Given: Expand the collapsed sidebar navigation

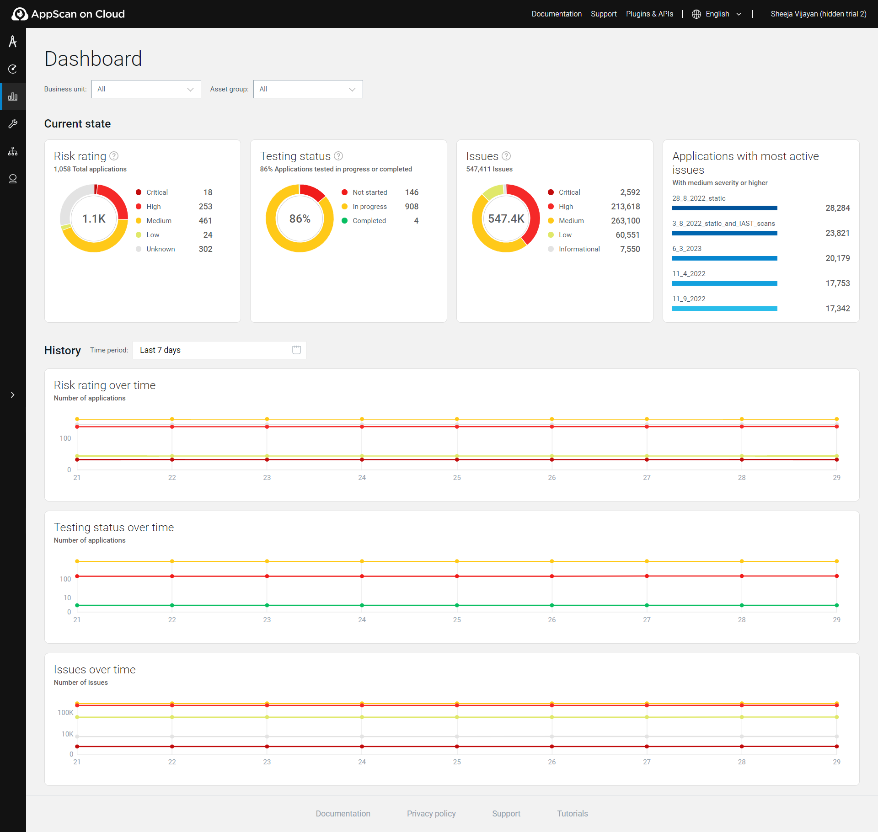Looking at the screenshot, I should pyautogui.click(x=13, y=395).
